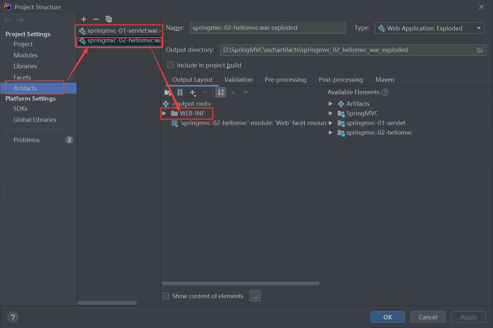Select Artifacts in the sidebar

coord(38,88)
